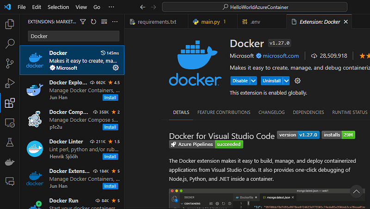Screen dimensions: 370x209
Task: Filter extensions with the funnel icon
Action: tap(83, 22)
